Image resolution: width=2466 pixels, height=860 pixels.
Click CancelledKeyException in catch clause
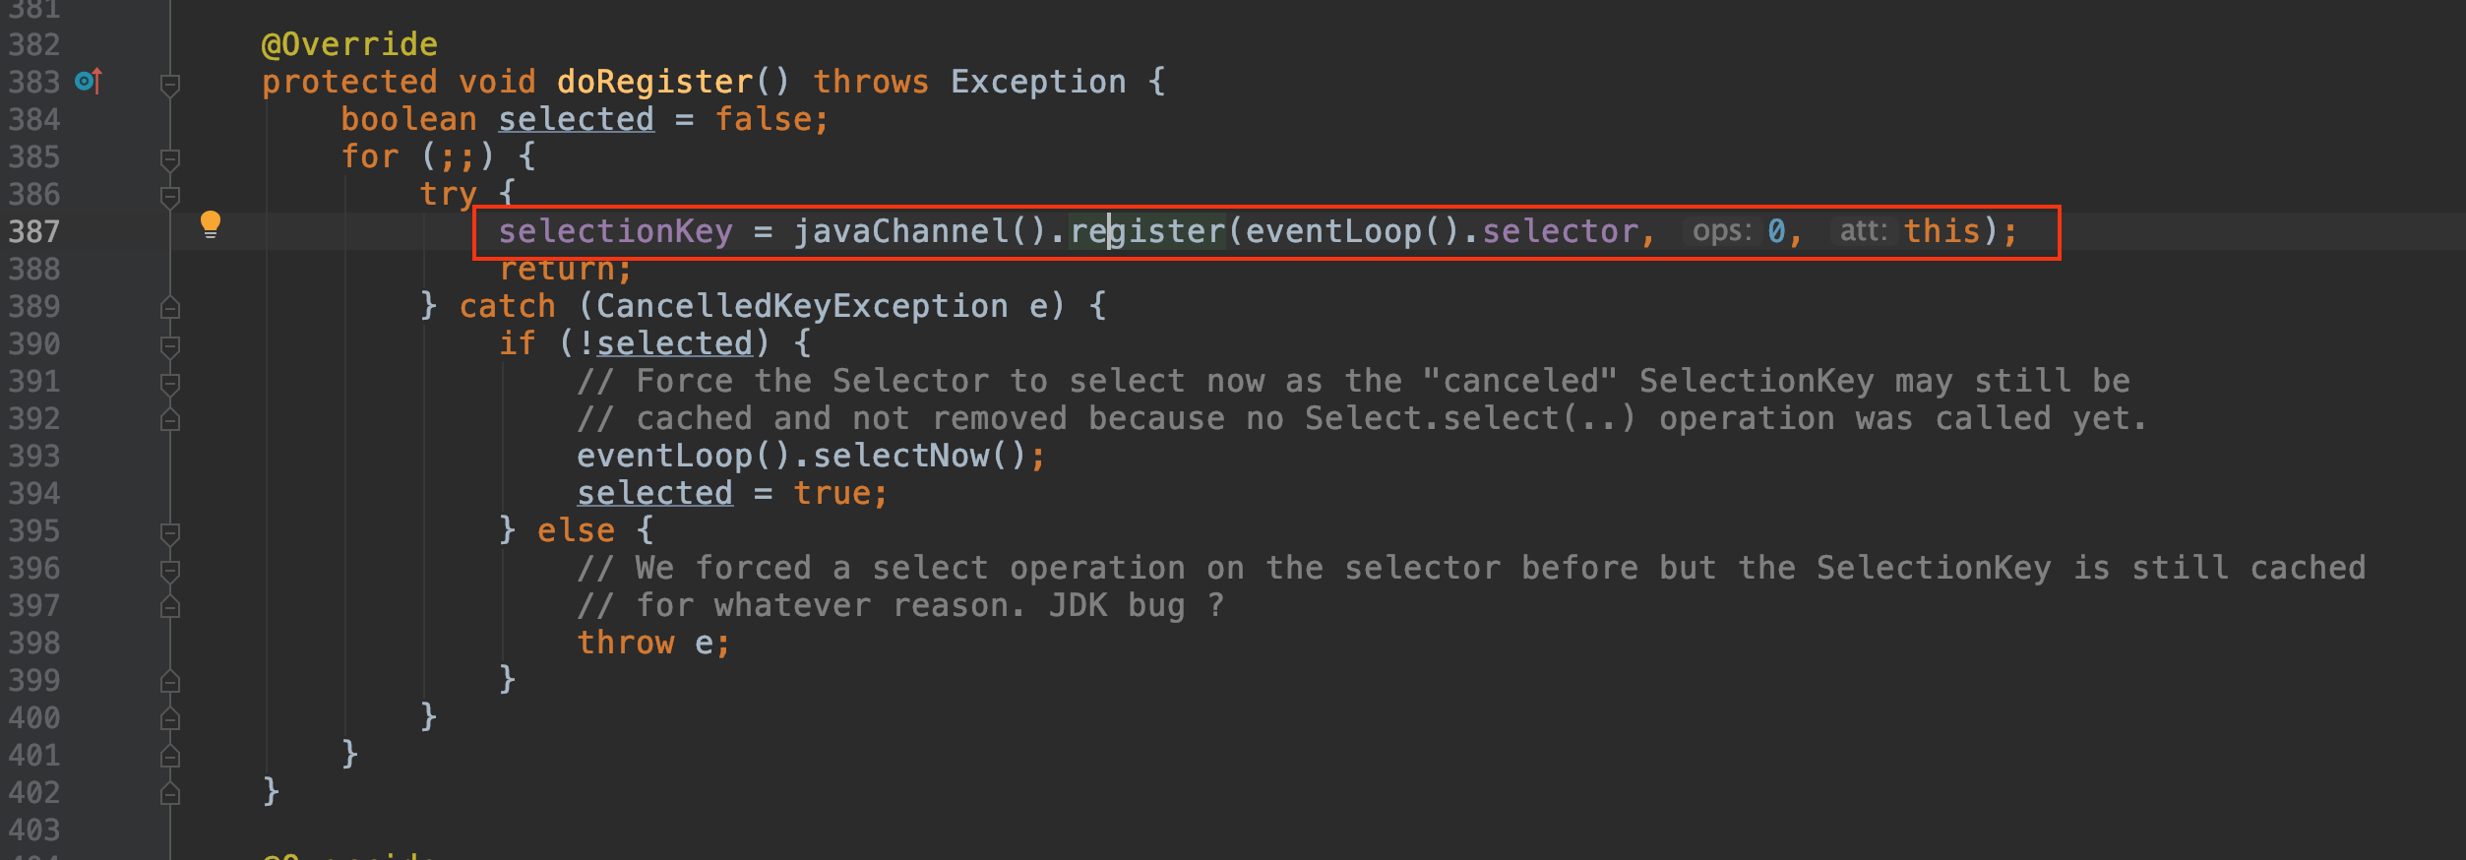click(802, 306)
